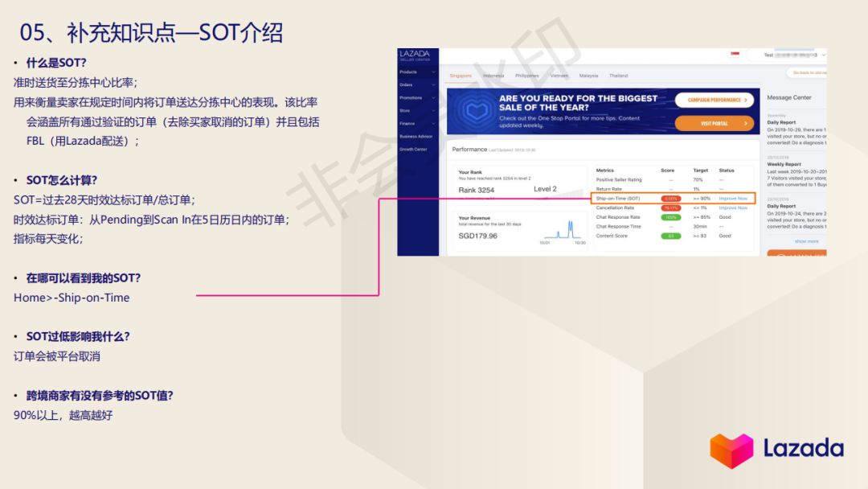Click the Chat Response Time metric
This screenshot has height=489, width=868.
618,227
